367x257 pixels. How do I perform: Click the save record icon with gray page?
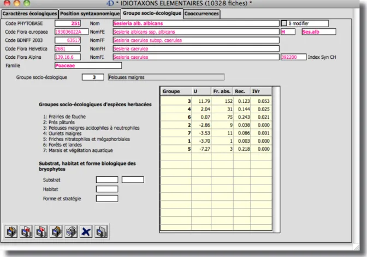pos(101,231)
